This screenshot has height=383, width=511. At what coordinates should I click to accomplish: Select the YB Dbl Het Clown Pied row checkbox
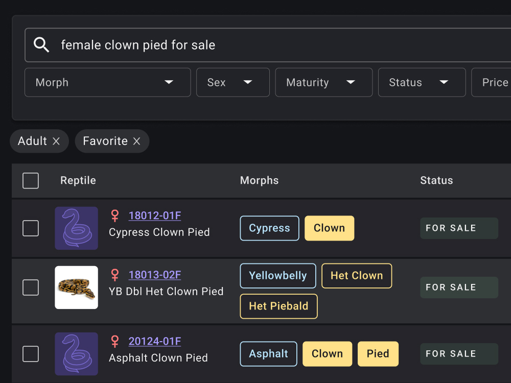(31, 288)
